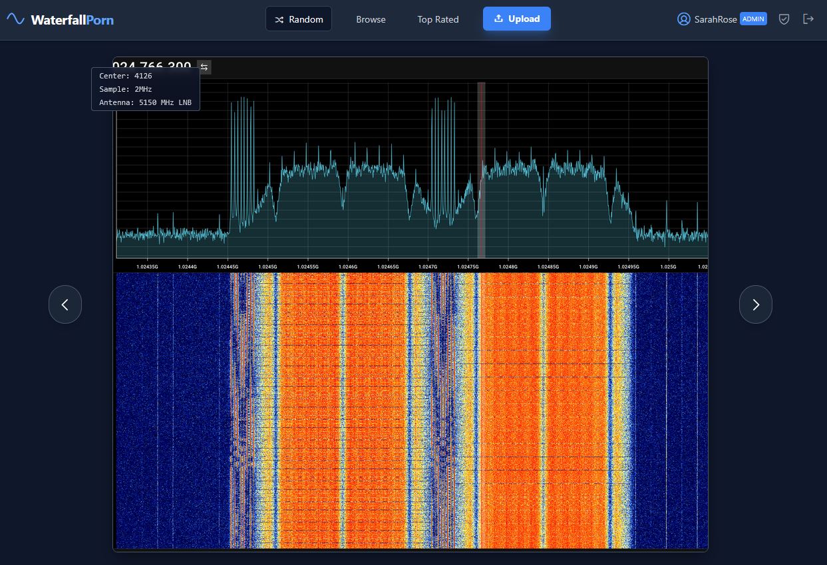
Task: Click the waterfall spectrogram image
Action: click(412, 410)
